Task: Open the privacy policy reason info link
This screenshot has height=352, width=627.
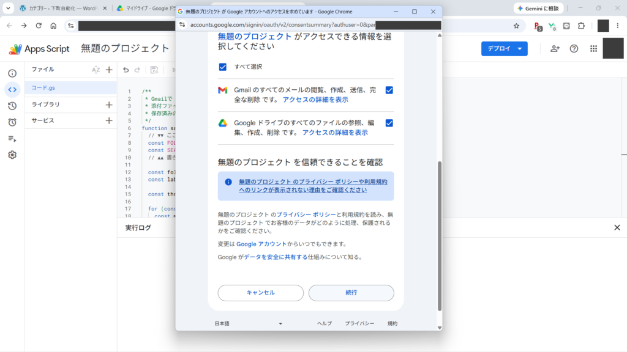Action: point(313,186)
